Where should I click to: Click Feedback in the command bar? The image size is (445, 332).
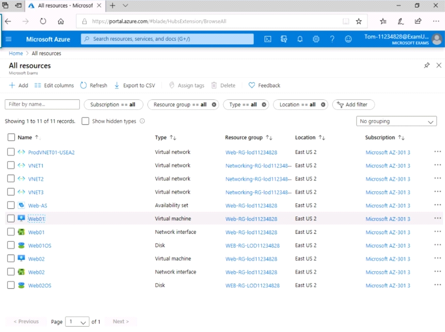[x=264, y=86]
